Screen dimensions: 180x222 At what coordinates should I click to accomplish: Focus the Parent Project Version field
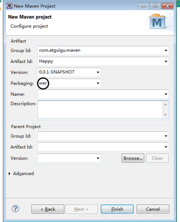(x=69, y=158)
